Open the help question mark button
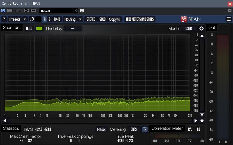The height and width of the screenshot is (145, 233). point(4,19)
